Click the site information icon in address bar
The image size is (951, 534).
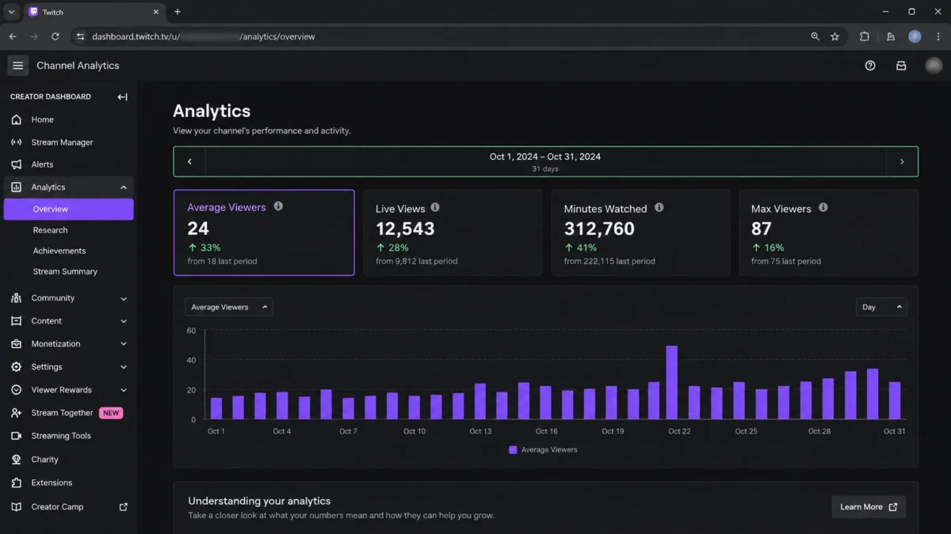(x=80, y=36)
